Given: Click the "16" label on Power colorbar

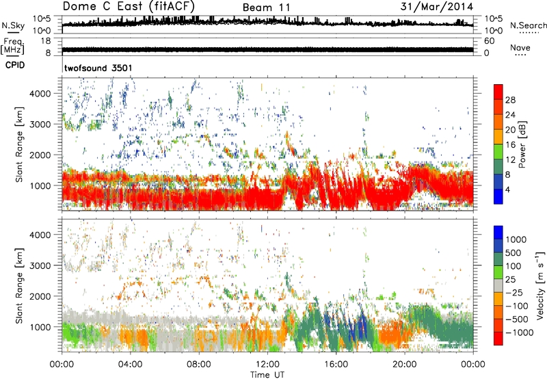Looking at the screenshot, I should [510, 145].
